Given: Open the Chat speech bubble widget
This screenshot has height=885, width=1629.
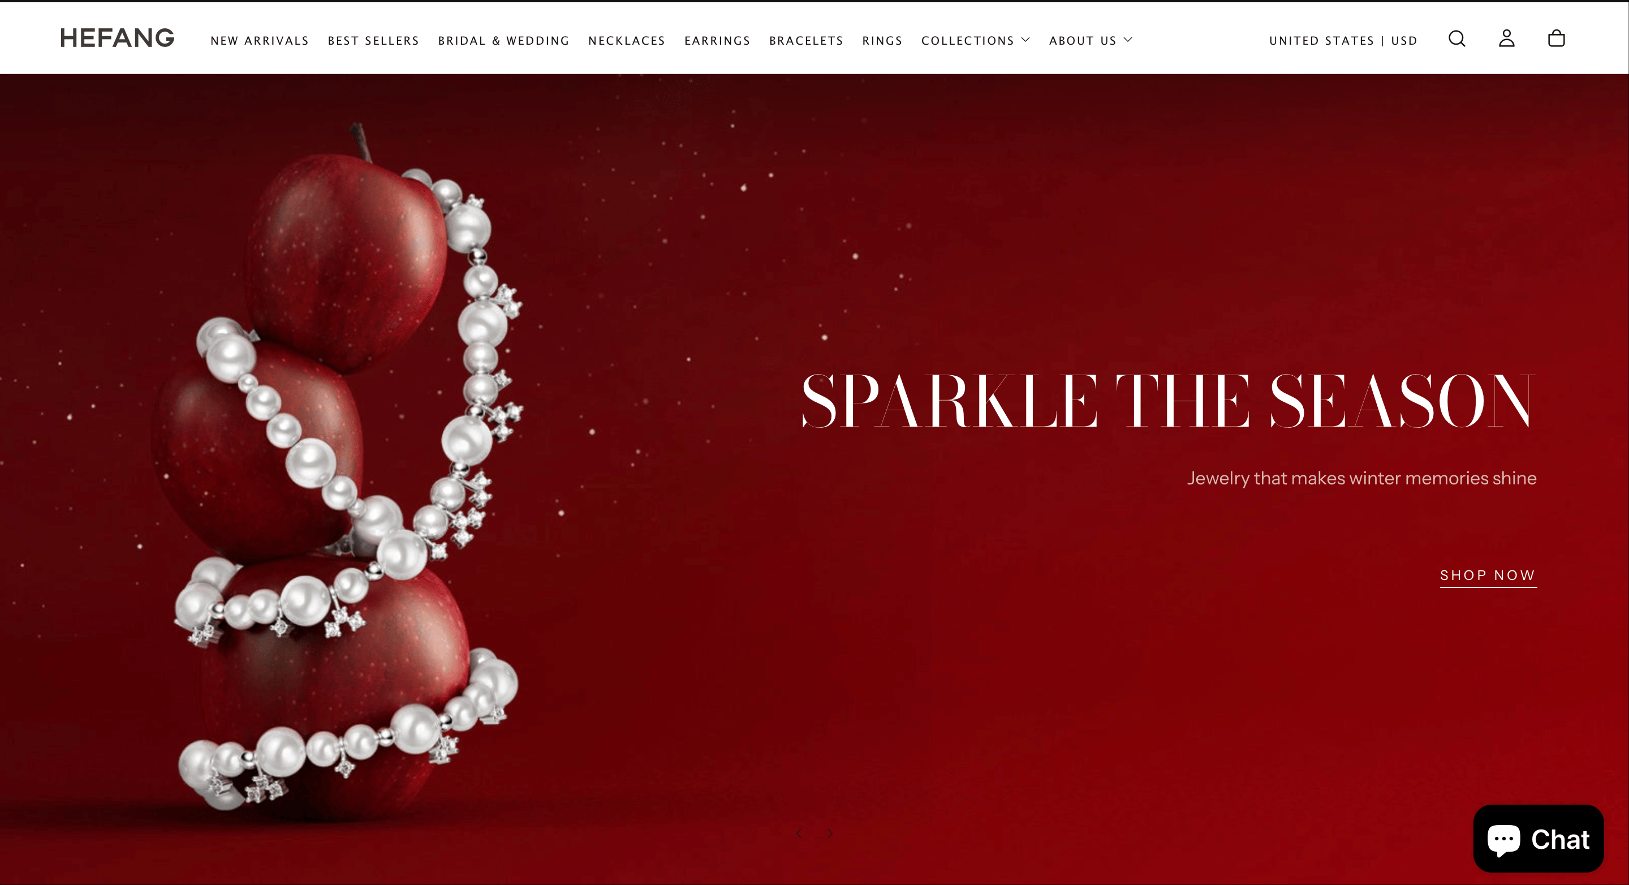Looking at the screenshot, I should (1538, 839).
